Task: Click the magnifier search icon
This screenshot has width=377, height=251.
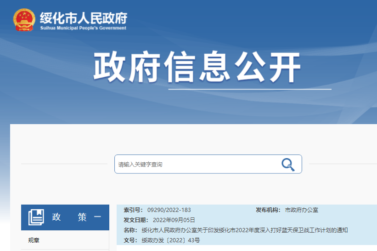Action: pos(288,165)
